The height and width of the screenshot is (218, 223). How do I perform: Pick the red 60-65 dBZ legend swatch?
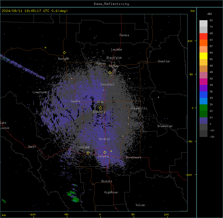point(203,37)
